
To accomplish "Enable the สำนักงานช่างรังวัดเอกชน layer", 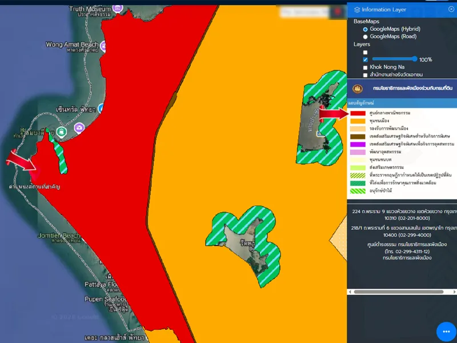I will (x=365, y=75).
